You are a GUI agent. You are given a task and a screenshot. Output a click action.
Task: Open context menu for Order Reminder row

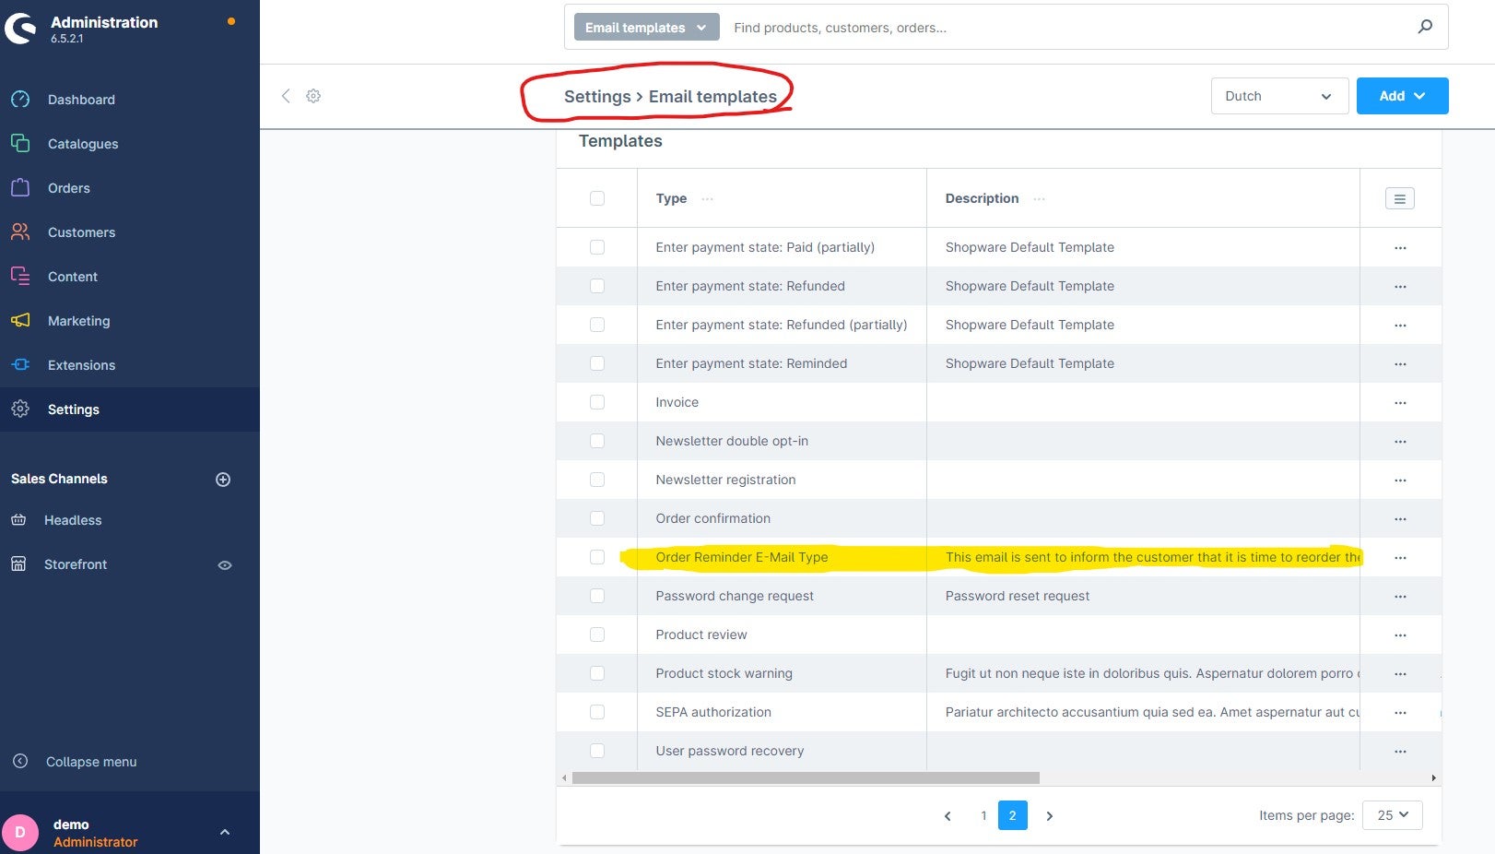(x=1400, y=558)
